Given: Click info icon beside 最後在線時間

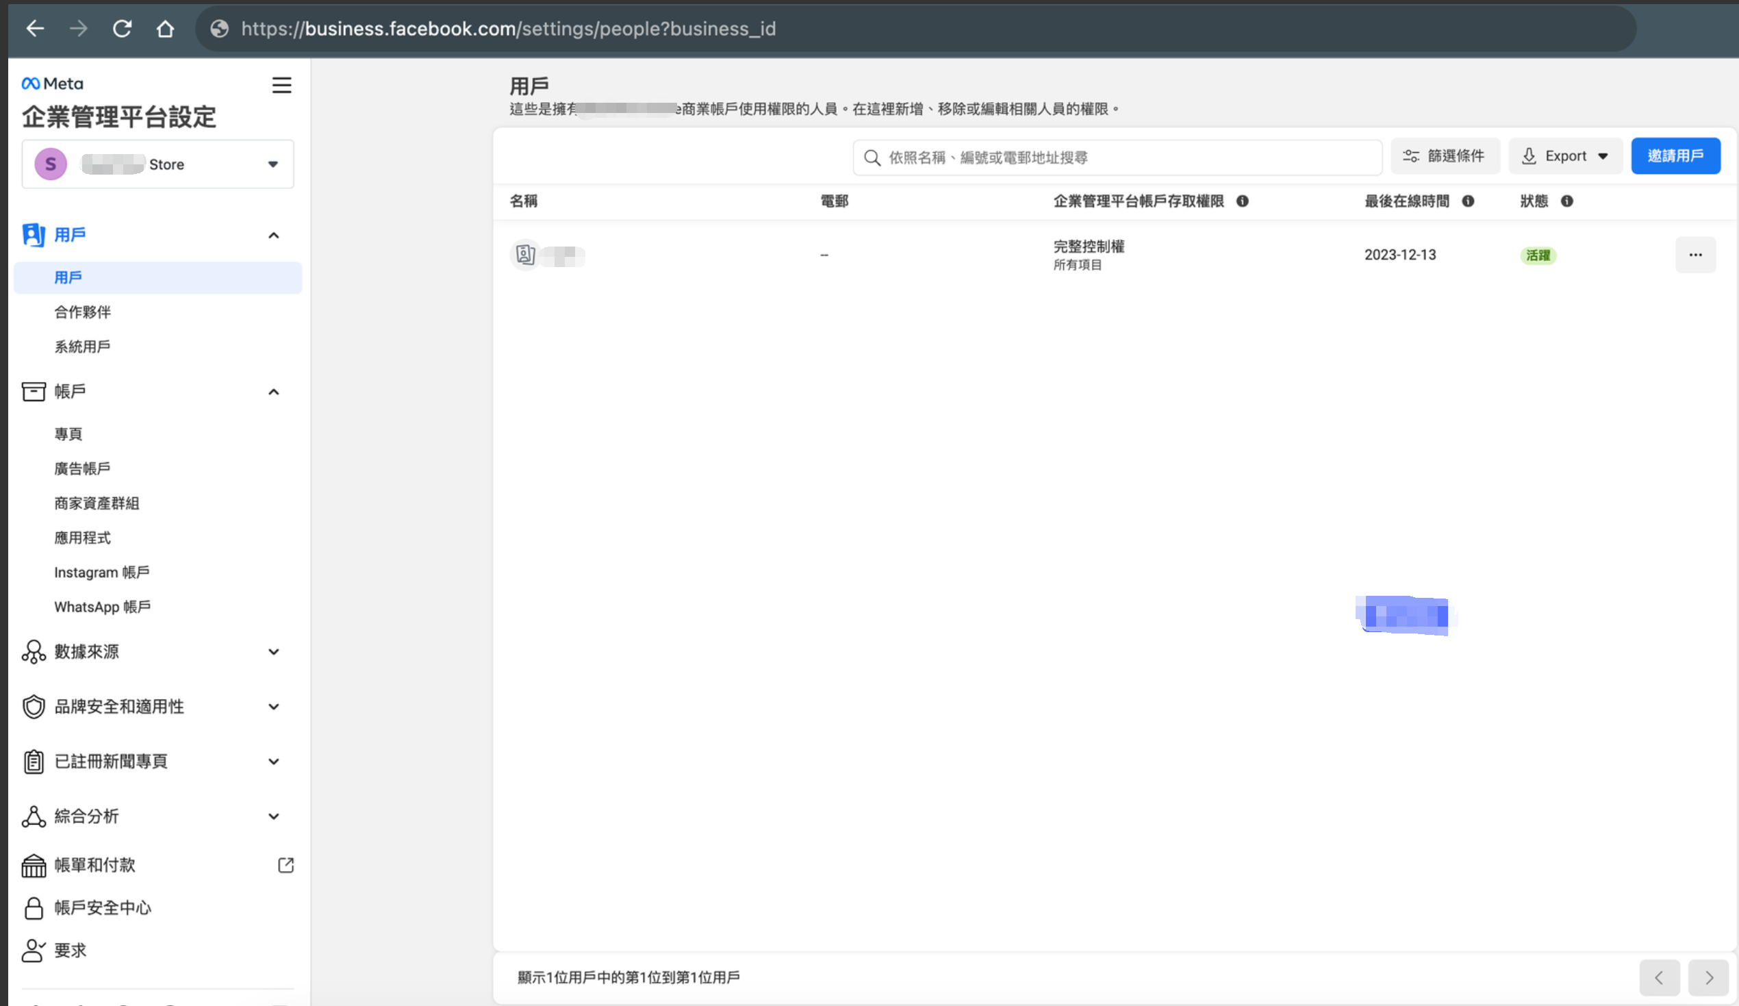Looking at the screenshot, I should click(x=1468, y=201).
